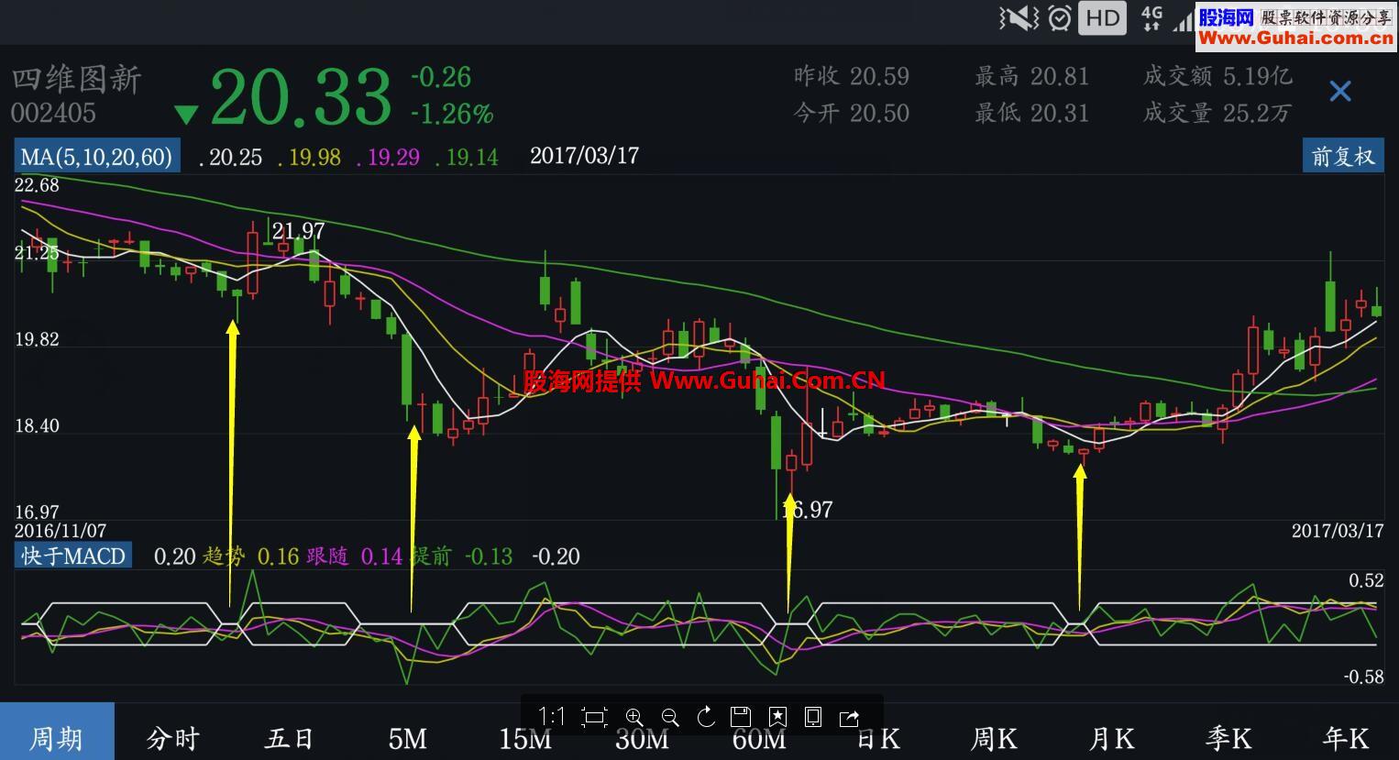Select the 日K daily candlestick tab
The width and height of the screenshot is (1399, 760).
[x=877, y=738]
